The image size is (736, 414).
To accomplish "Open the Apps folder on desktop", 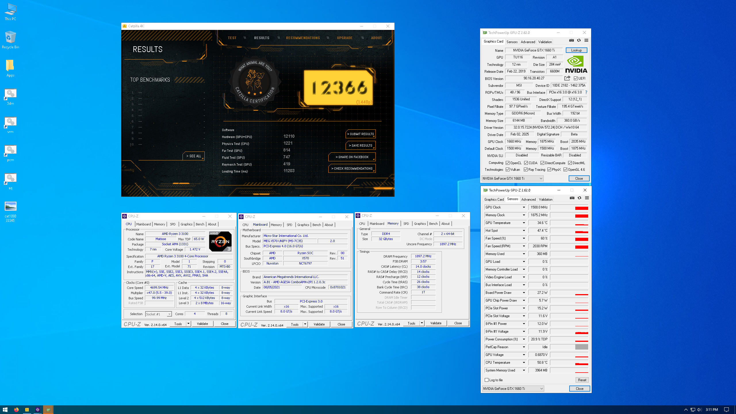I will click(x=10, y=68).
